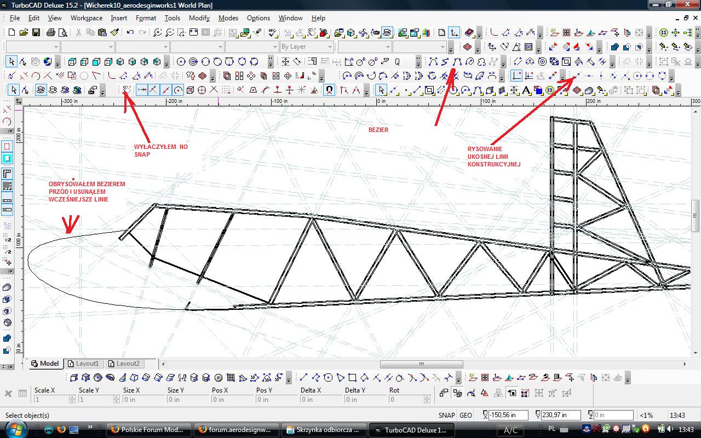Click the Save file icon
The height and width of the screenshot is (438, 701).
click(x=36, y=33)
